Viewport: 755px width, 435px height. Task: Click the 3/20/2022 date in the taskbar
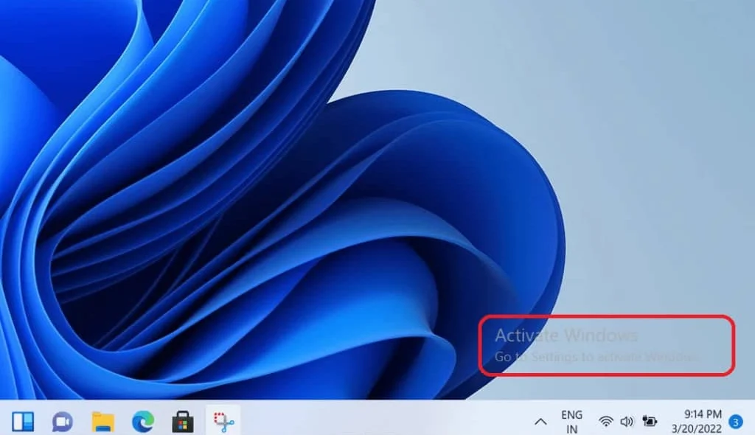point(697,428)
